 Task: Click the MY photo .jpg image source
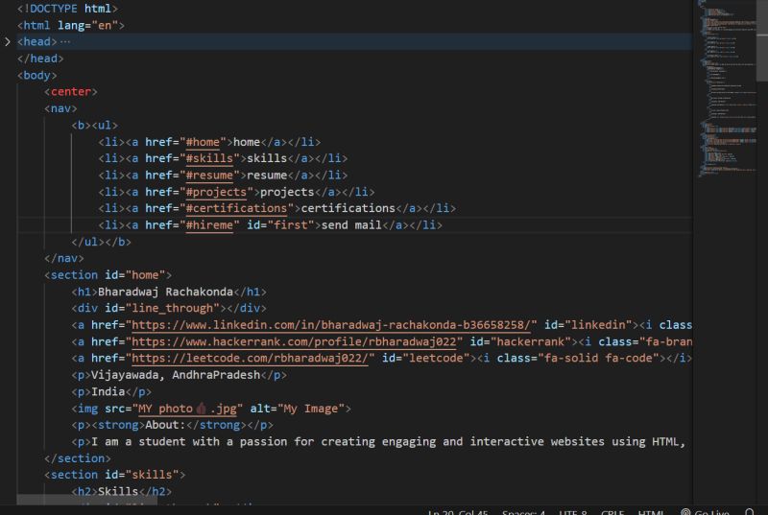[x=187, y=409]
